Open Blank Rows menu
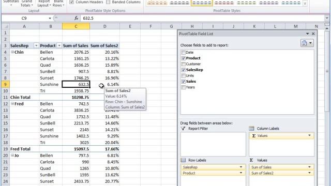The height and width of the screenshot is (186, 331). (58, 3)
